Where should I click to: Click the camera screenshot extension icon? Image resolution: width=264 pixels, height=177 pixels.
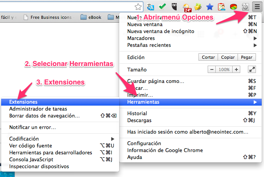click(x=245, y=7)
